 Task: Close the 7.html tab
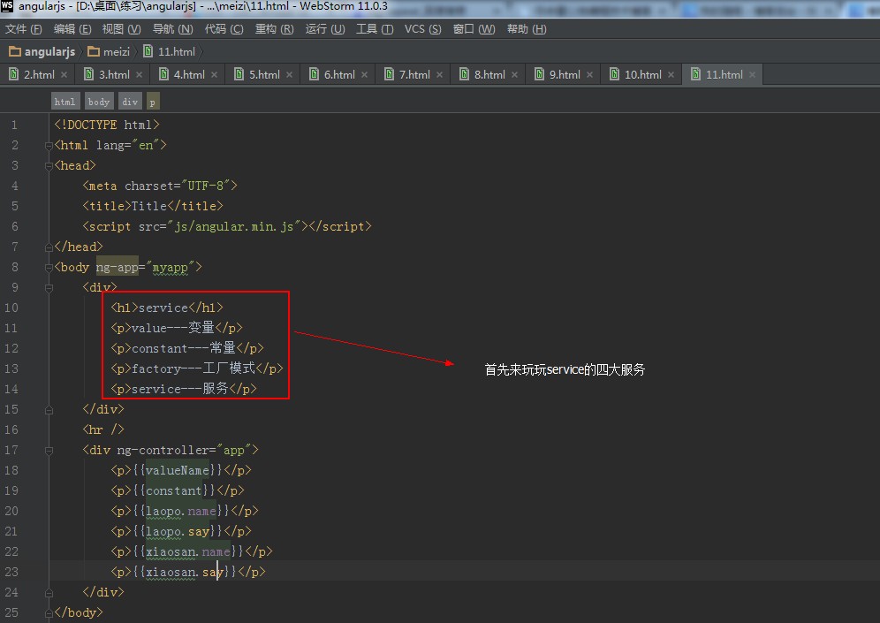(x=439, y=74)
